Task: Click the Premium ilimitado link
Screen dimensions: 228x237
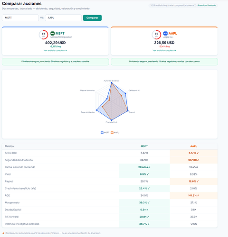Action: click(x=207, y=5)
